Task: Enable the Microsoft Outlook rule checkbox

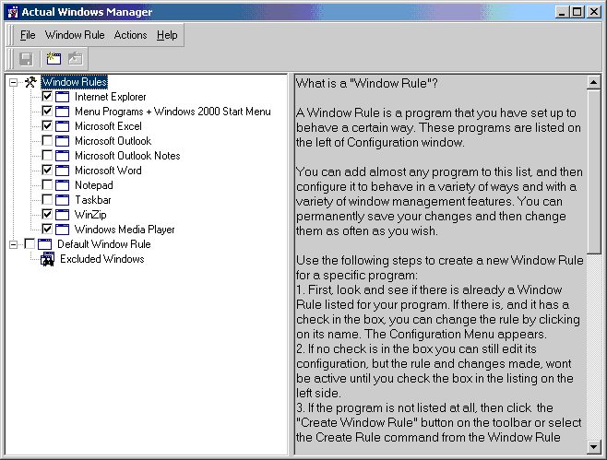Action: (x=47, y=141)
